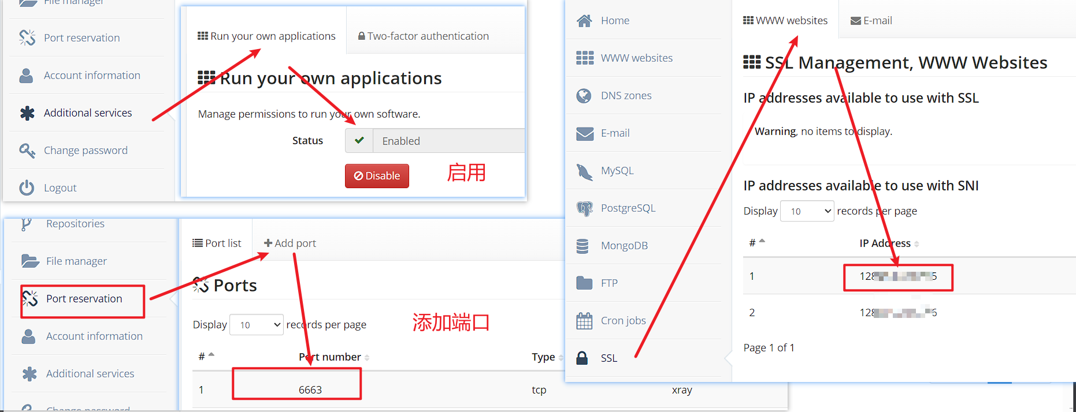Click the PostgreSQL elephant icon
This screenshot has width=1076, height=412.
tap(584, 208)
